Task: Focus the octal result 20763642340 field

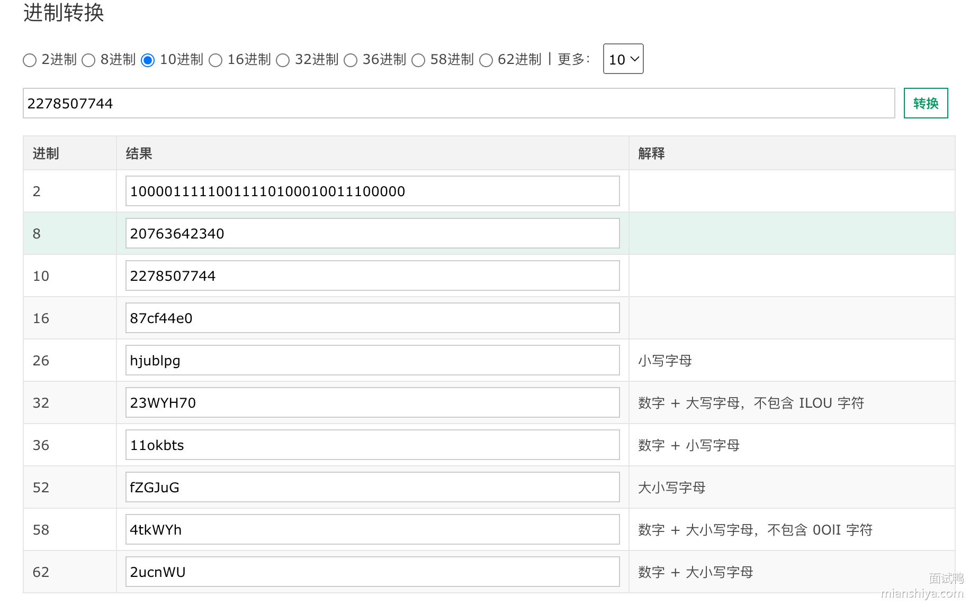Action: tap(372, 234)
